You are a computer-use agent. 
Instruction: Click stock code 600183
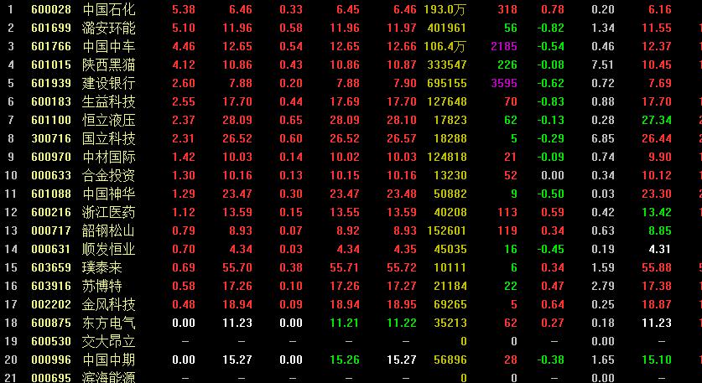tap(51, 101)
